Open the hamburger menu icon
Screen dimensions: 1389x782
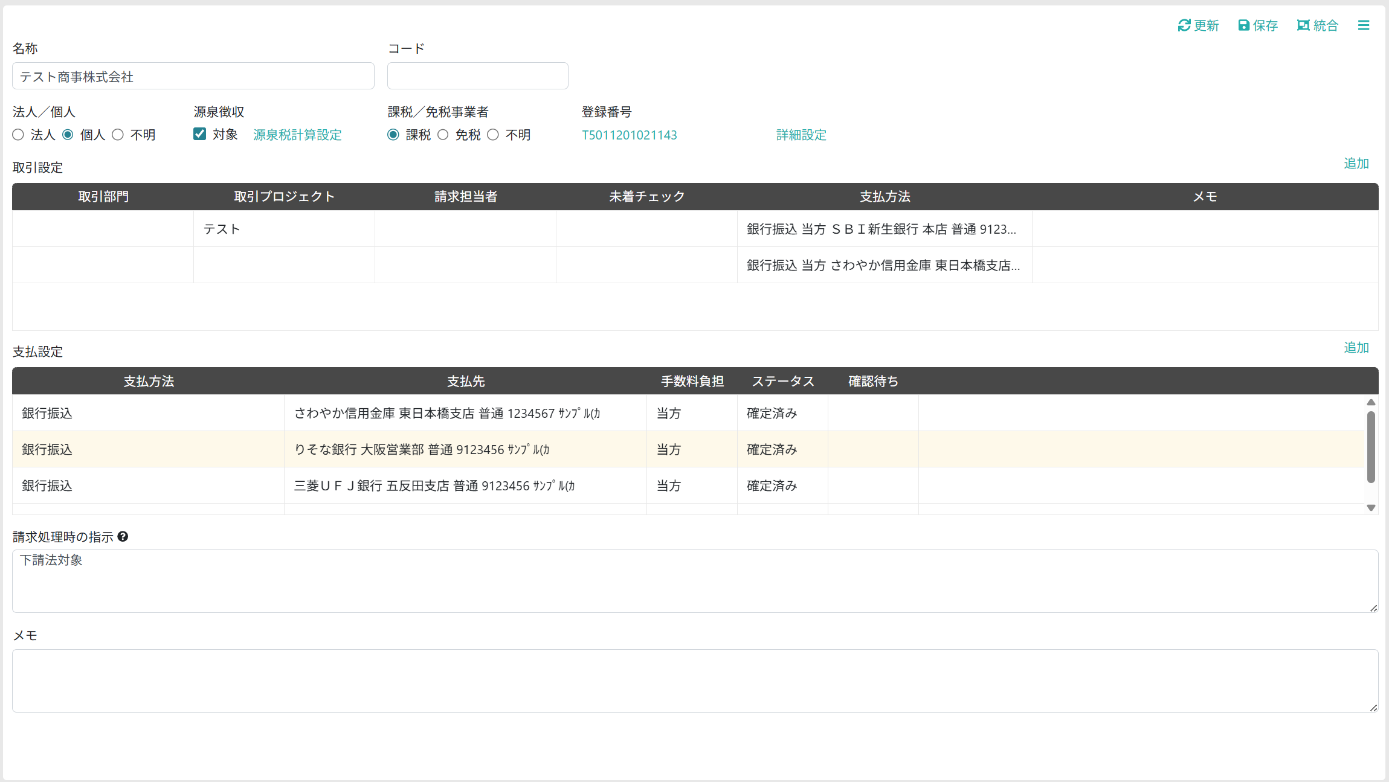point(1363,25)
